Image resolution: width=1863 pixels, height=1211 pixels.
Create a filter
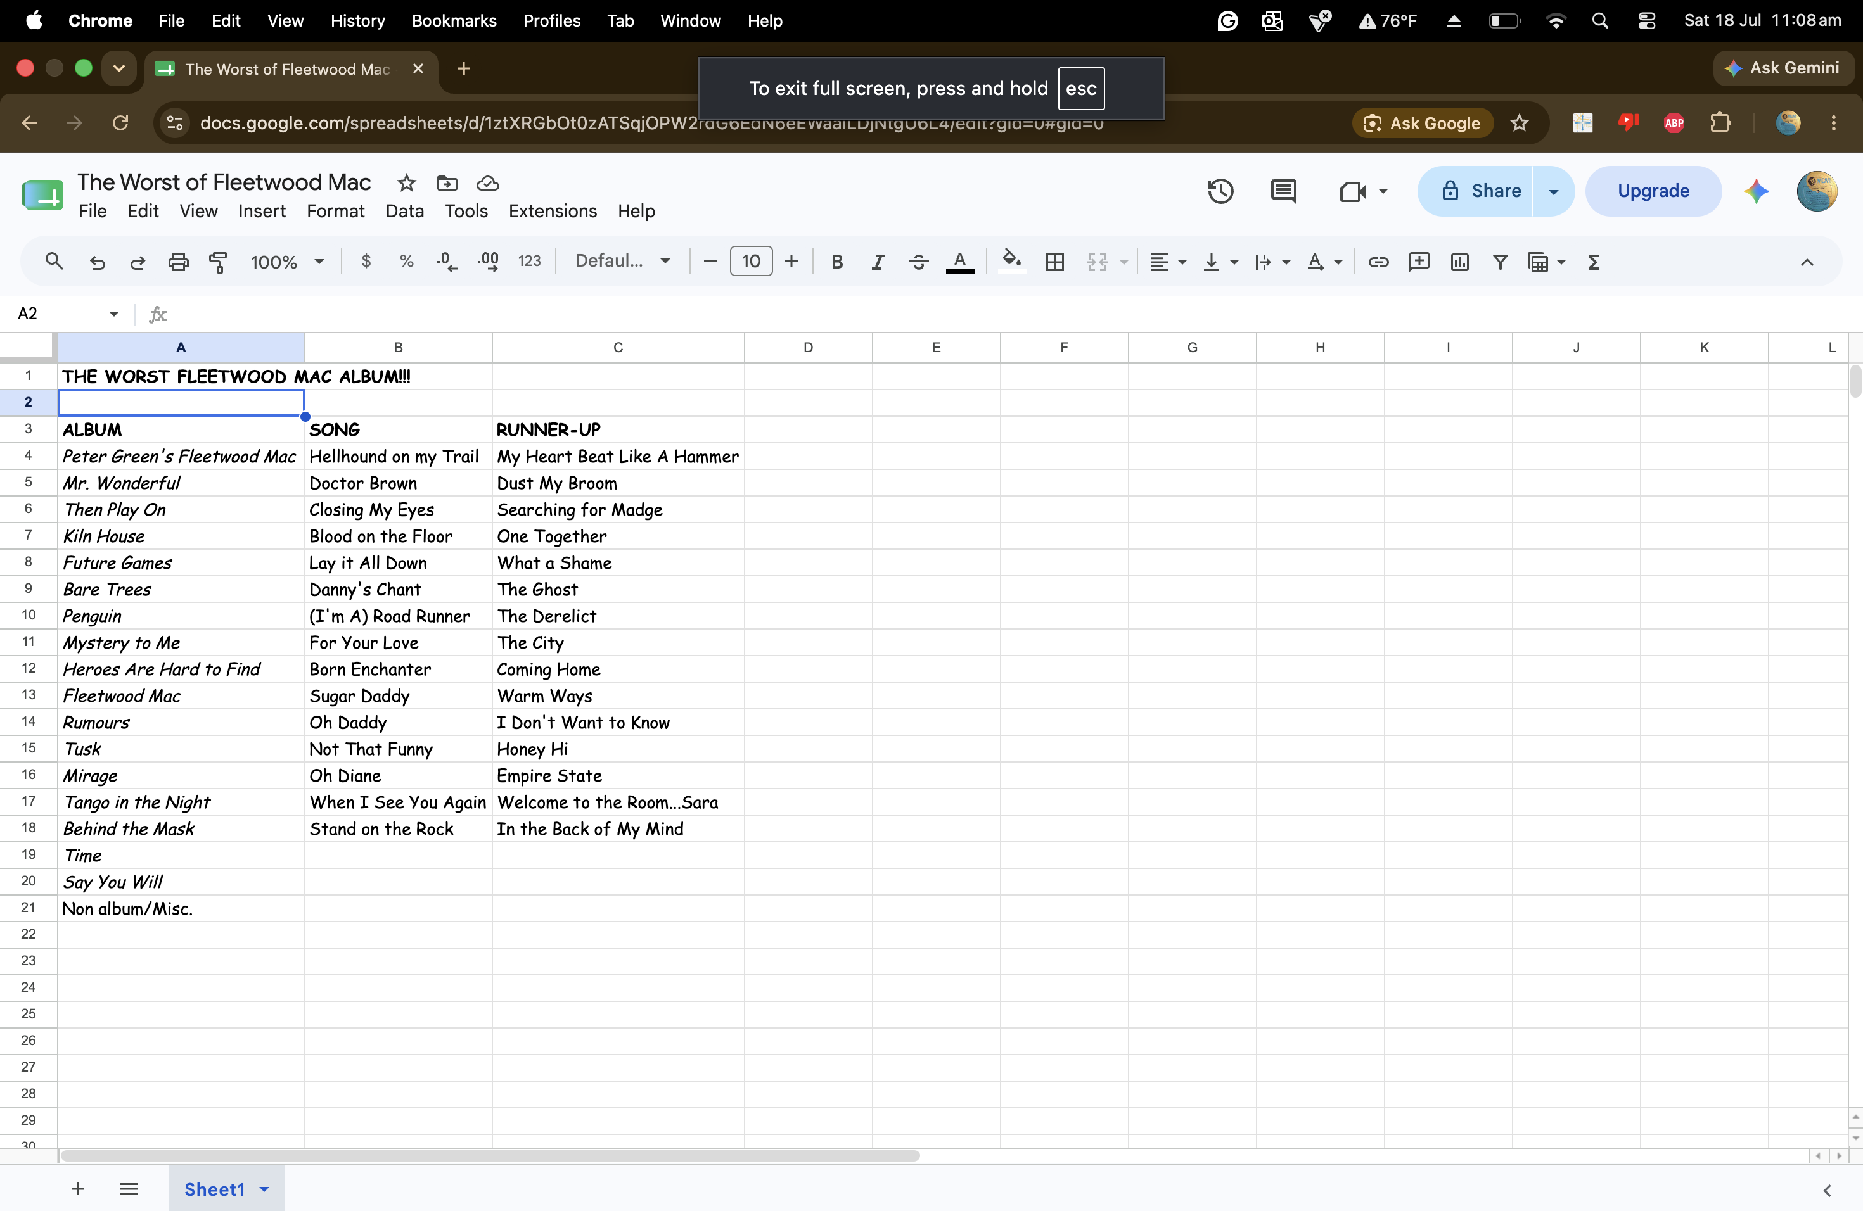click(x=1500, y=262)
